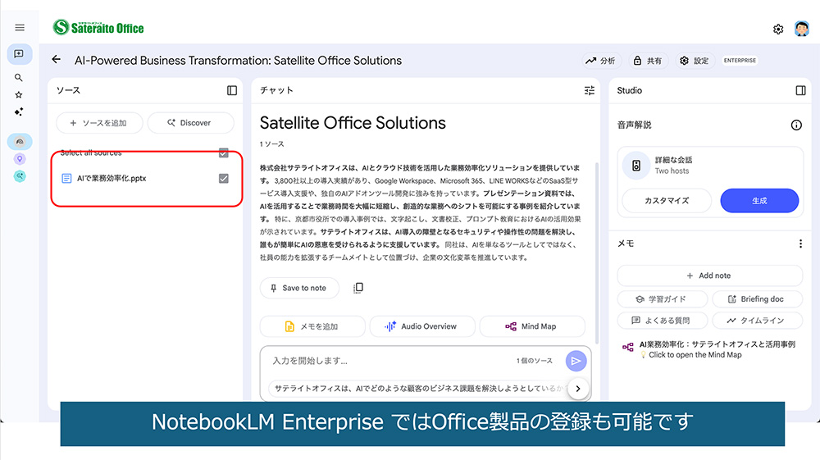Toggle the Select all sources checkbox
Screen dimensions: 820x460
coord(224,153)
